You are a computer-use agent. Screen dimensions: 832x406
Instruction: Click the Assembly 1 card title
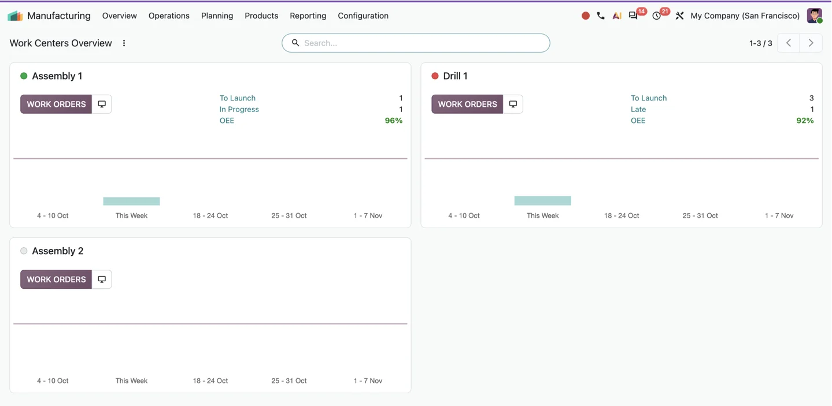coord(57,76)
